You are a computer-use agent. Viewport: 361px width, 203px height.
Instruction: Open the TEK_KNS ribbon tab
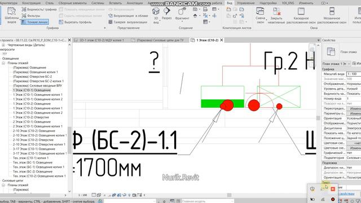pyautogui.click(x=288, y=3)
